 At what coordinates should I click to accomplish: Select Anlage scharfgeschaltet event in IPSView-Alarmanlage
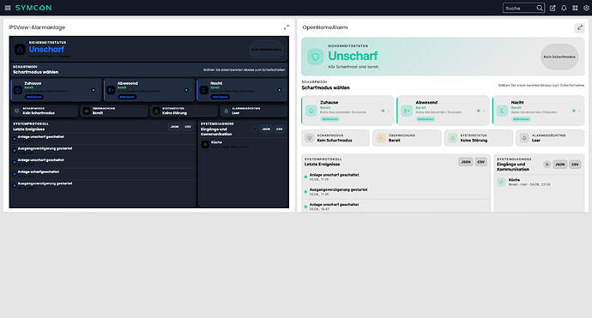[x=103, y=173]
